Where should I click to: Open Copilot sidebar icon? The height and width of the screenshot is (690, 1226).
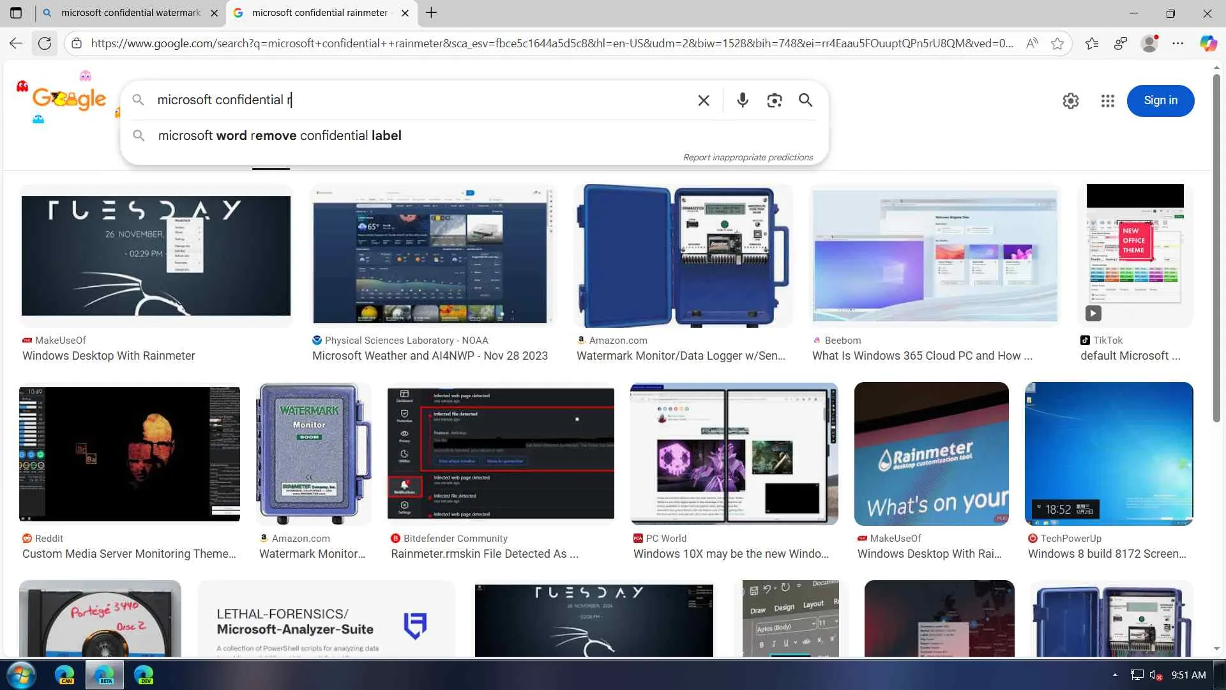1207,43
